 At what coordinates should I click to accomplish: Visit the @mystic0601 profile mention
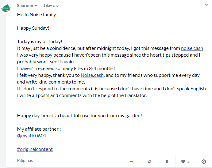coord(32,136)
